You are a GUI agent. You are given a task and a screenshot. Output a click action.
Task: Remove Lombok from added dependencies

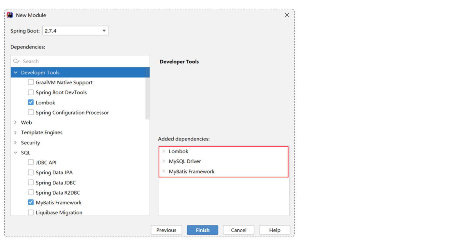click(164, 151)
